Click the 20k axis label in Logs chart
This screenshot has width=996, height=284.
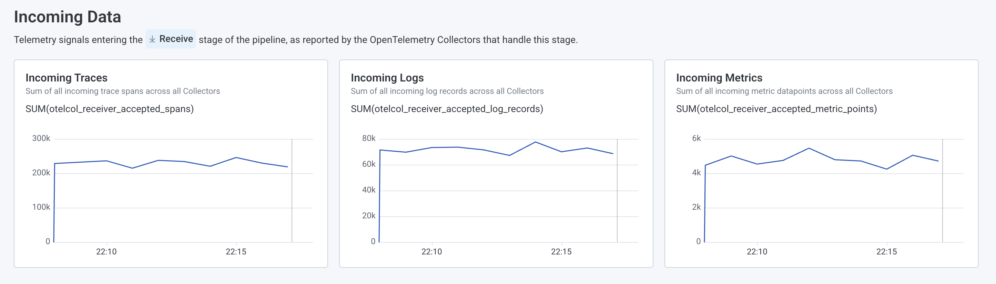pyautogui.click(x=368, y=216)
